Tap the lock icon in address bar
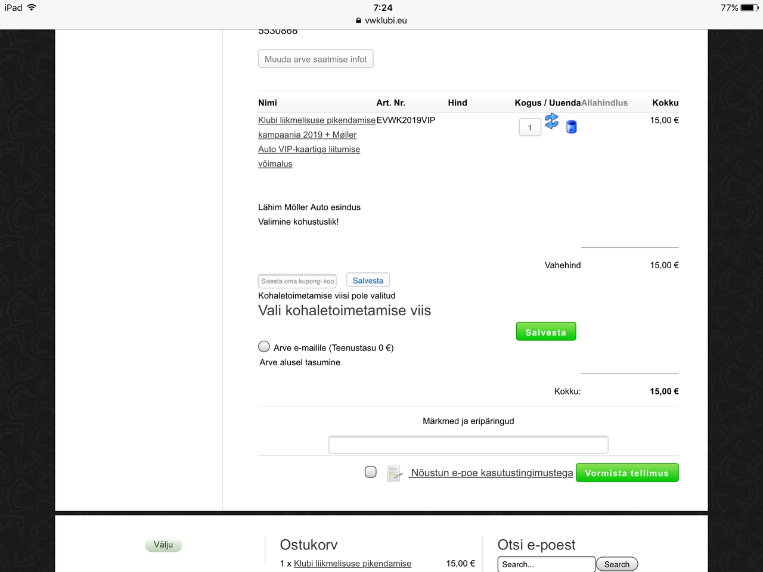 (x=358, y=20)
